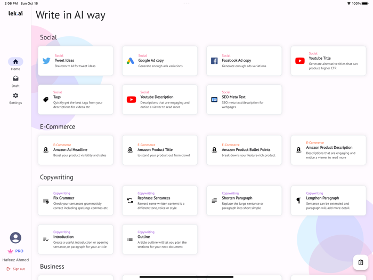The image size is (373, 280).
Task: Click the SEO Meta Text icon
Action: pyautogui.click(x=214, y=100)
